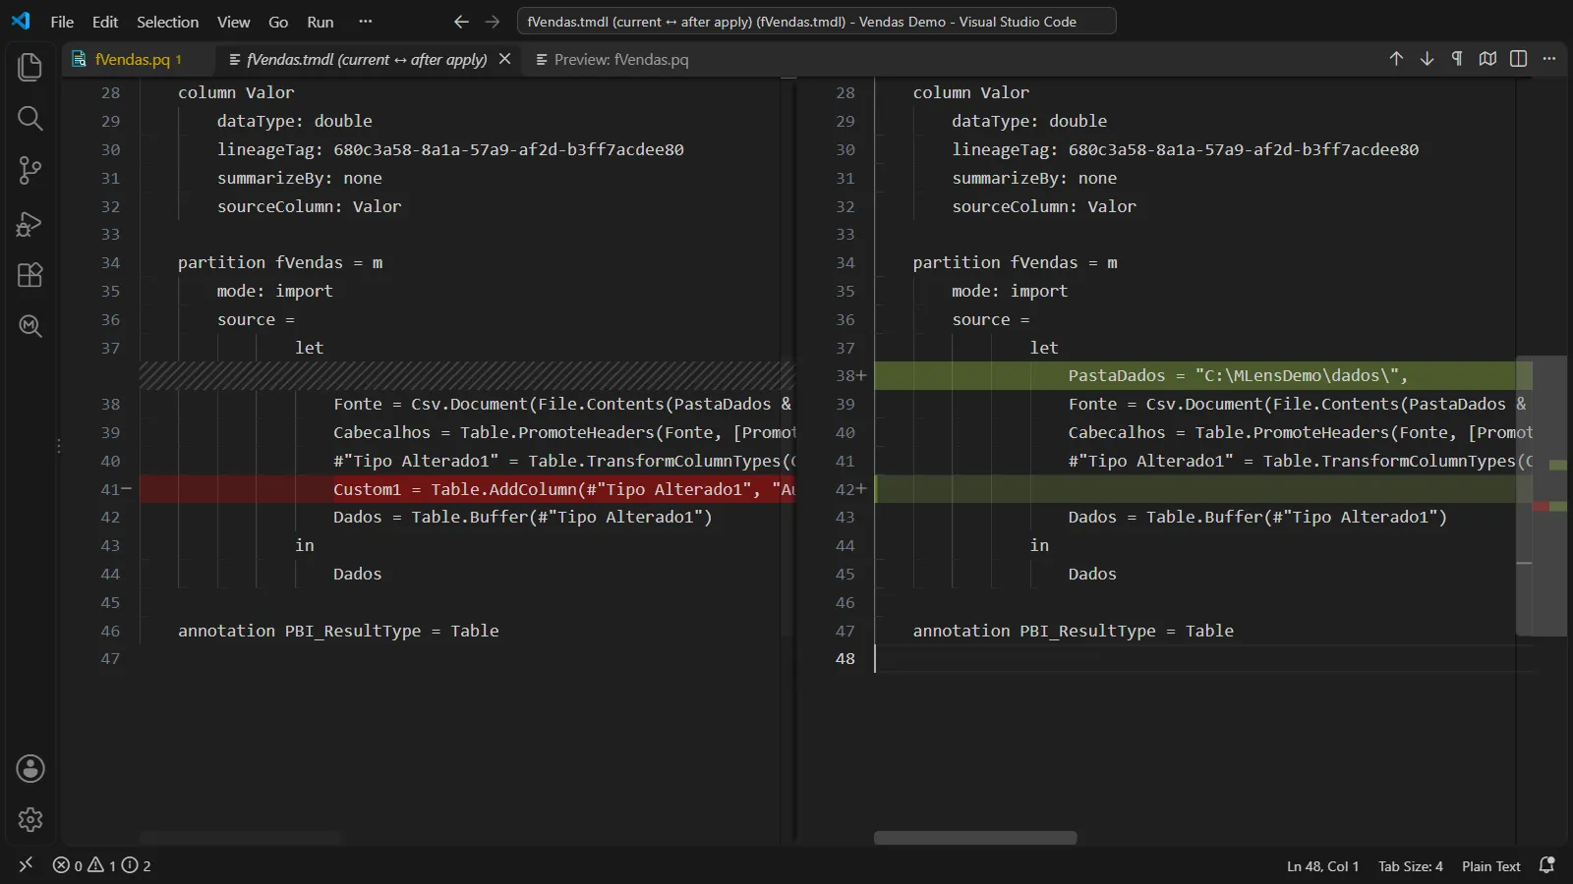Open the Source Control view
Viewport: 1573px width, 884px height.
pos(30,171)
